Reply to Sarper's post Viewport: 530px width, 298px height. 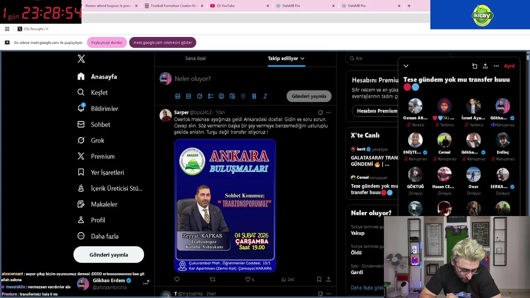pyautogui.click(x=177, y=279)
